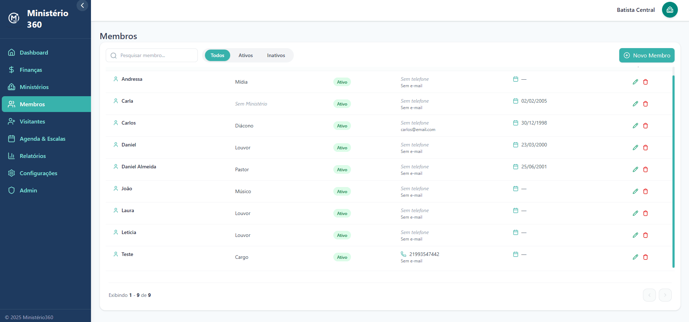Image resolution: width=689 pixels, height=322 pixels.
Task: Delete Leticia using the trash icon
Action: [645, 235]
